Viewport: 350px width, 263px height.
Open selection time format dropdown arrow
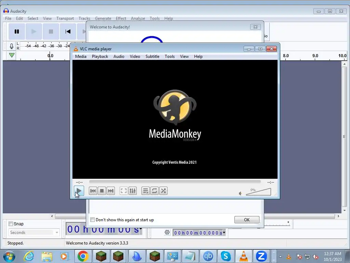point(224,233)
